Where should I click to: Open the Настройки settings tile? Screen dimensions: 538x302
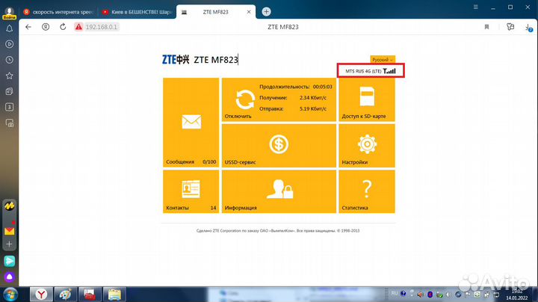tap(367, 146)
